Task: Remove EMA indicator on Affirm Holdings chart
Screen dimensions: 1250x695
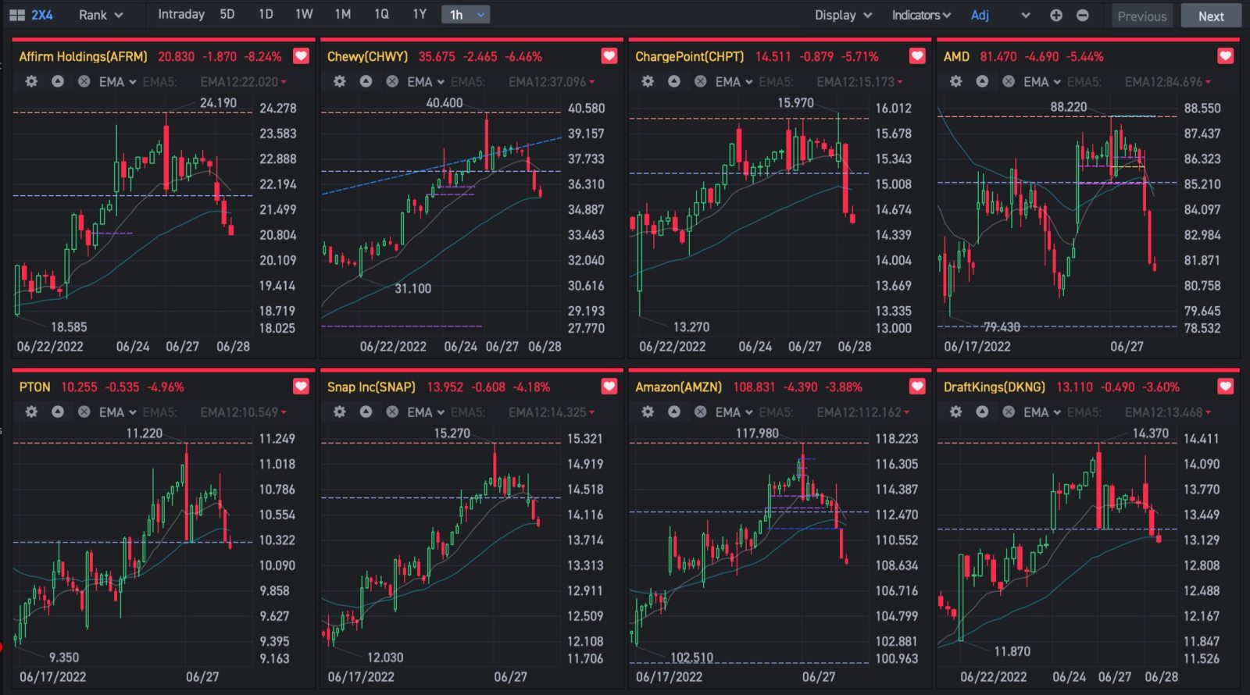Action: (x=84, y=81)
